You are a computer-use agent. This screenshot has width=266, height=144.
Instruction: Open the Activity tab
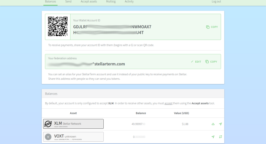click(129, 2)
